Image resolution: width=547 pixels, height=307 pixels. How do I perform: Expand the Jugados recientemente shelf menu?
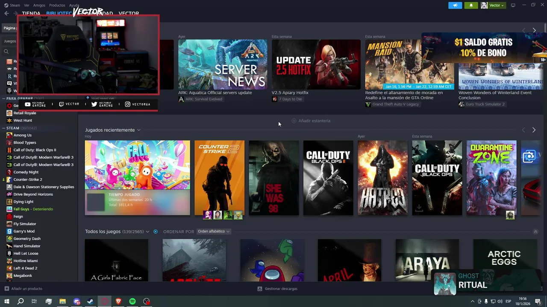(138, 130)
